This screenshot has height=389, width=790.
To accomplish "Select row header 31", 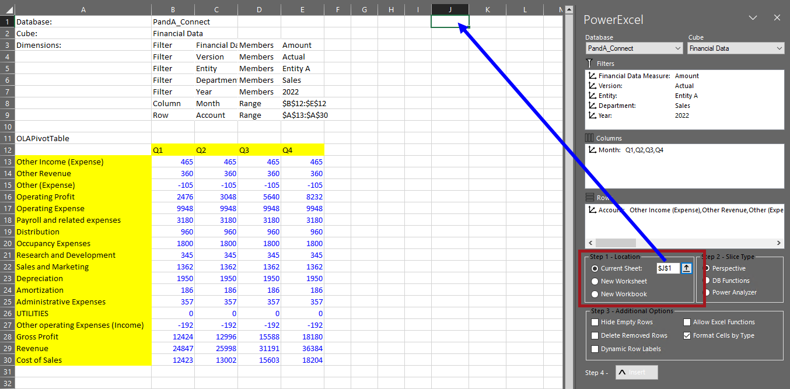I will [x=7, y=372].
